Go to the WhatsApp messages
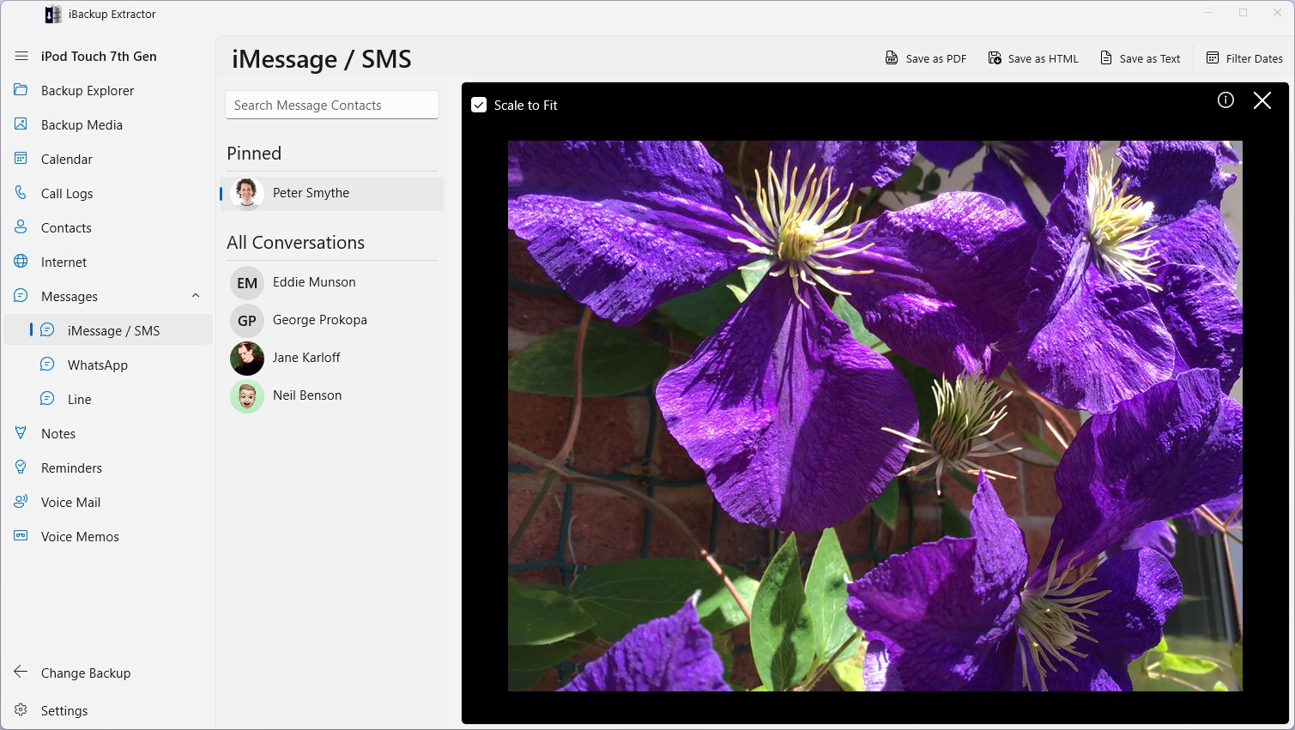1295x730 pixels. pos(98,365)
